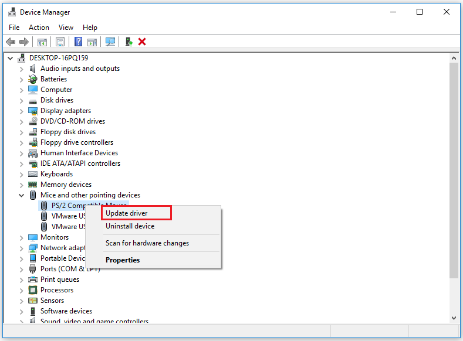The height and width of the screenshot is (341, 463).
Task: Select the Software devices category
Action: (x=66, y=311)
